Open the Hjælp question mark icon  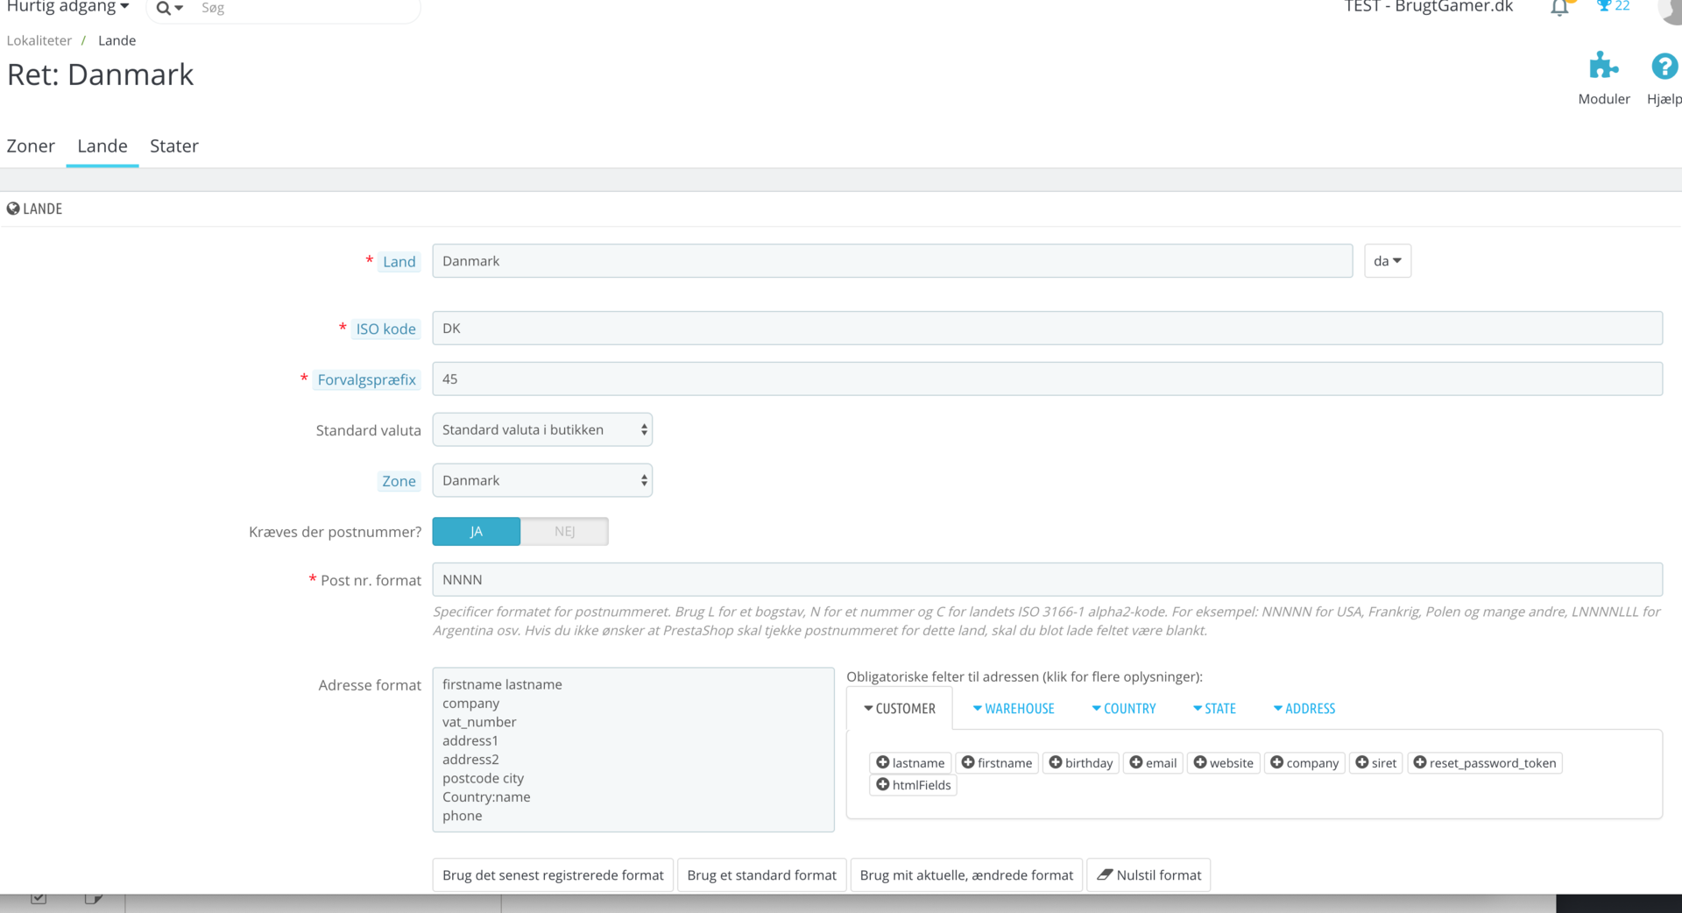(x=1664, y=66)
